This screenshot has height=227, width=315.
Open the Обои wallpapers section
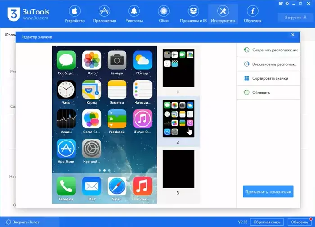(x=164, y=14)
